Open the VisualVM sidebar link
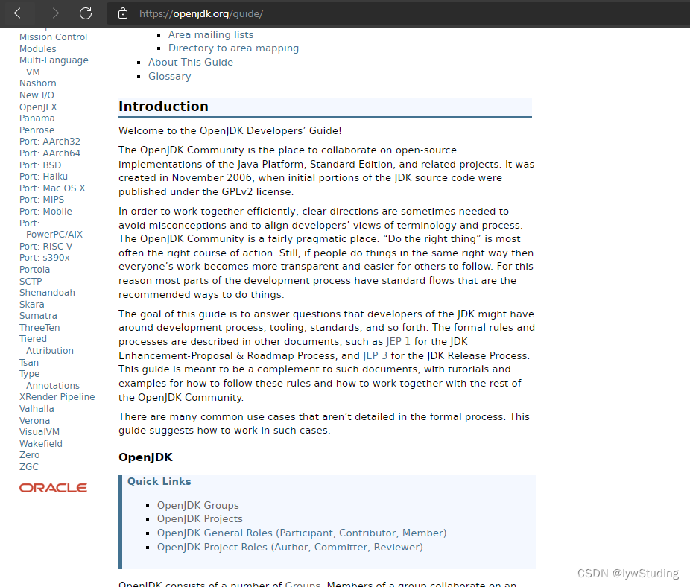The height and width of the screenshot is (587, 690). click(x=39, y=432)
